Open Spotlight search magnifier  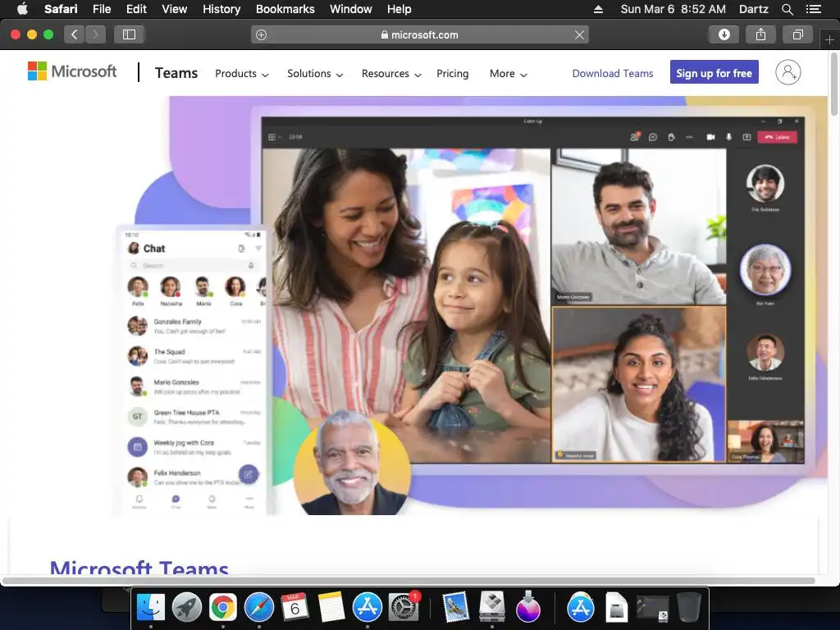(x=787, y=9)
